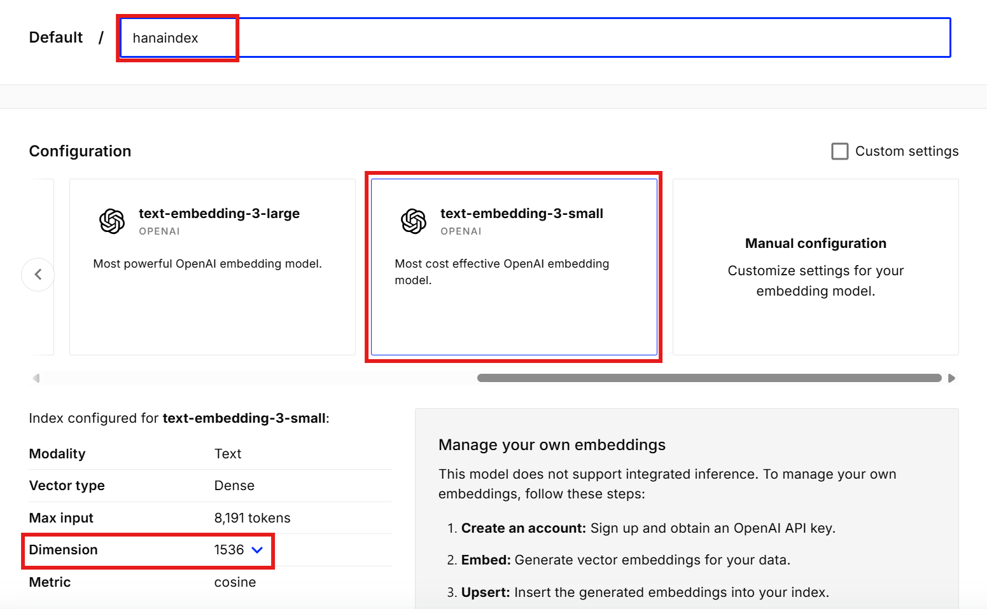Click the horizontal scrollbar thumb under model cards
The height and width of the screenshot is (609, 987).
tap(710, 378)
